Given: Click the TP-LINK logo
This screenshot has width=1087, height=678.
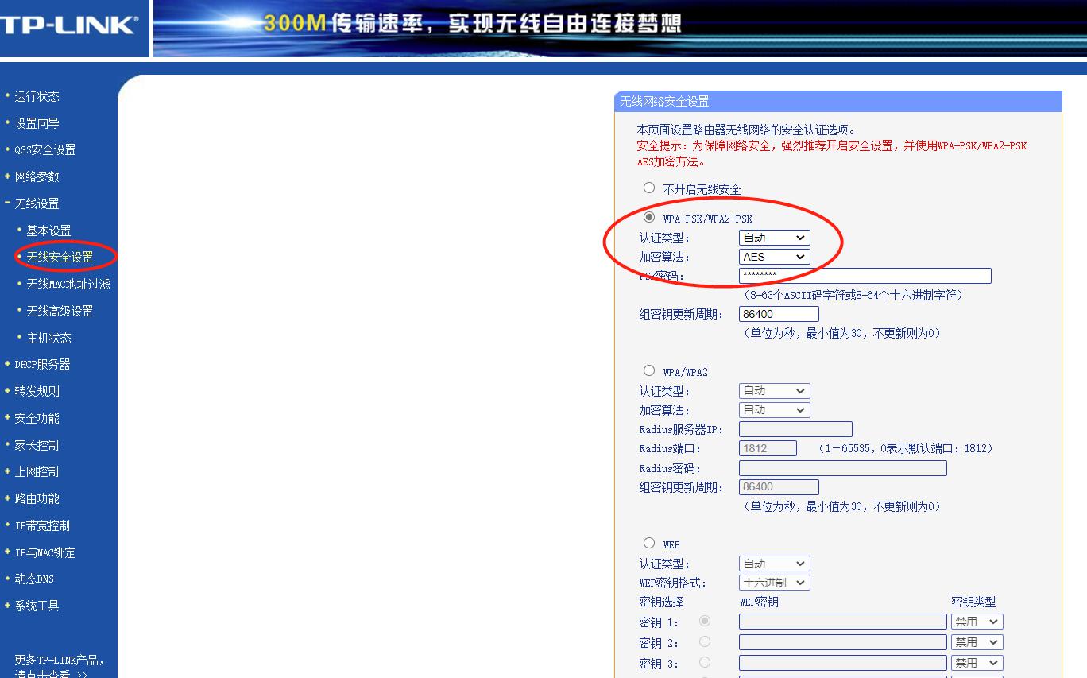Looking at the screenshot, I should pos(68,25).
